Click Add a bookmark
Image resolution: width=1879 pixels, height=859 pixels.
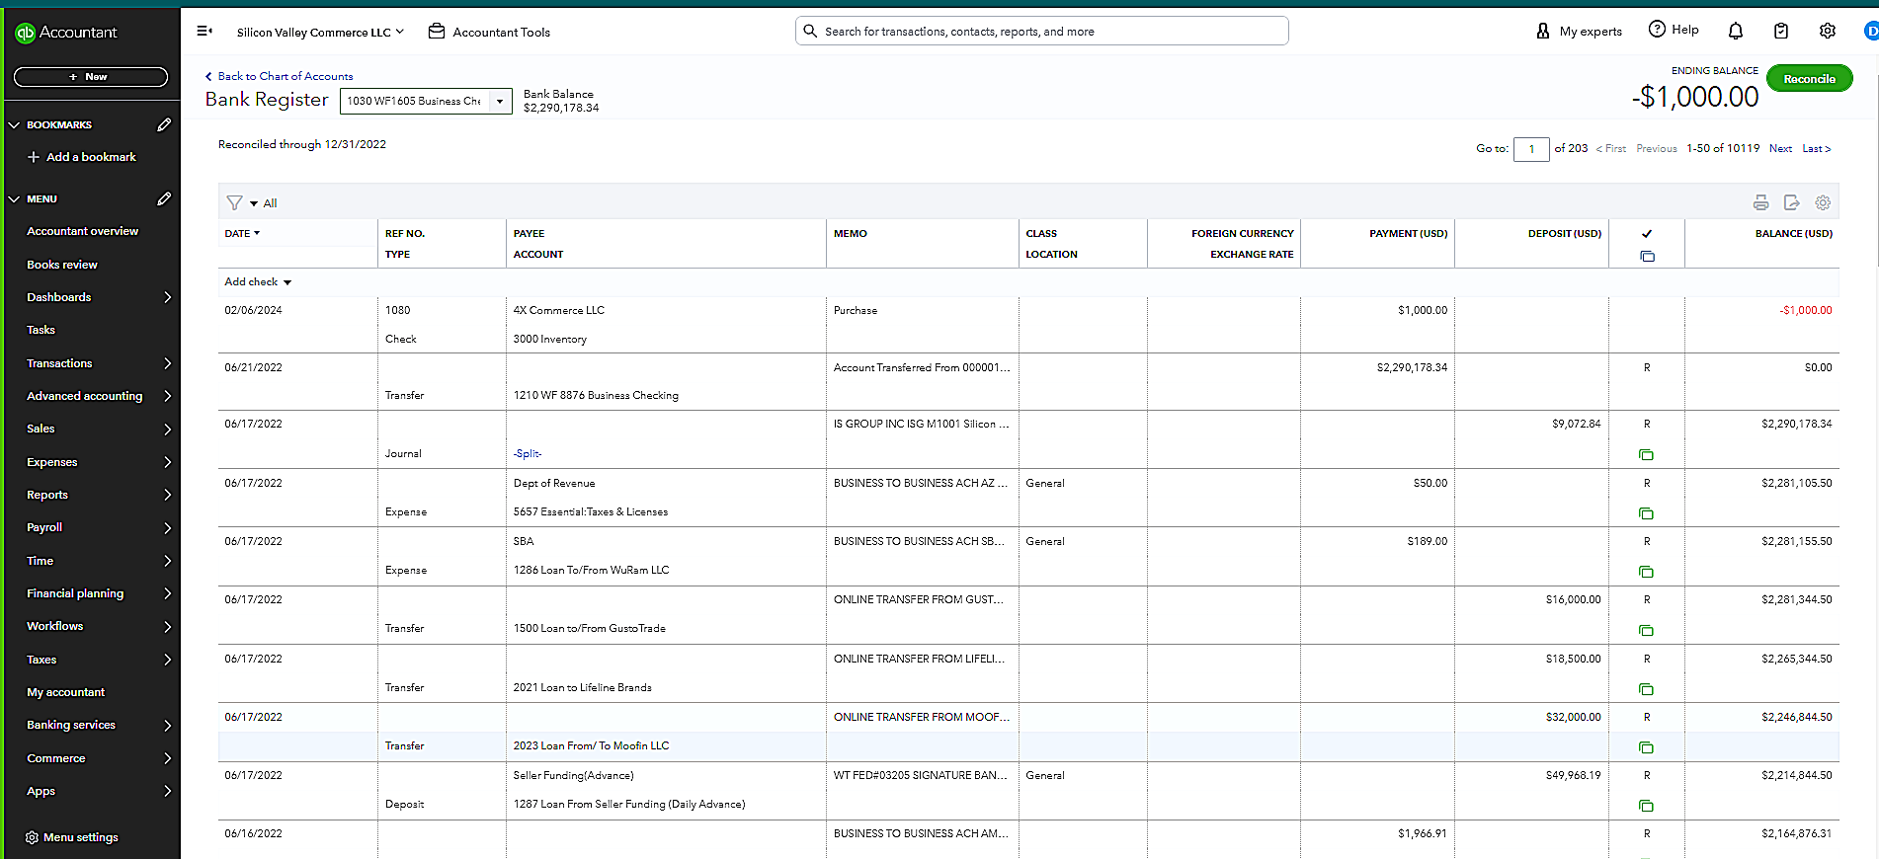(82, 157)
